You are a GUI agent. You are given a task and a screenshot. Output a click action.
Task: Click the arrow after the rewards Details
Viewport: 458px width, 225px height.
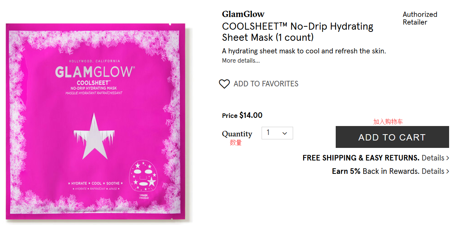448,172
